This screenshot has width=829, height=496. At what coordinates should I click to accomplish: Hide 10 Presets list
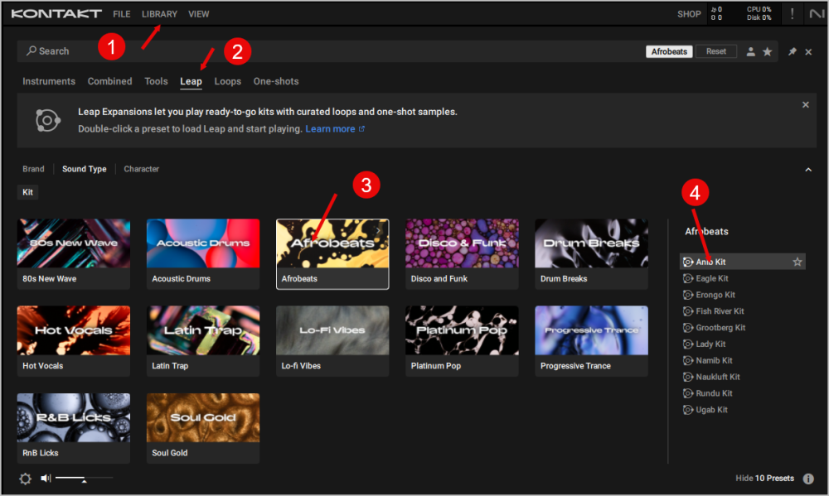point(764,478)
